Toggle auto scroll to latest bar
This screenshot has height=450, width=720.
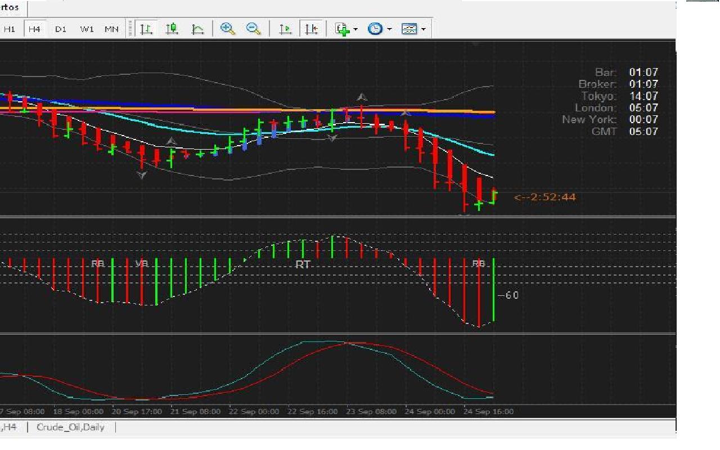[x=286, y=29]
